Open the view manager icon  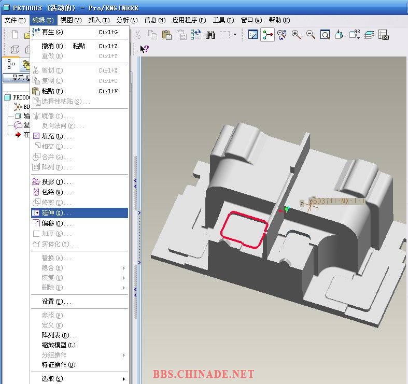coord(384,35)
